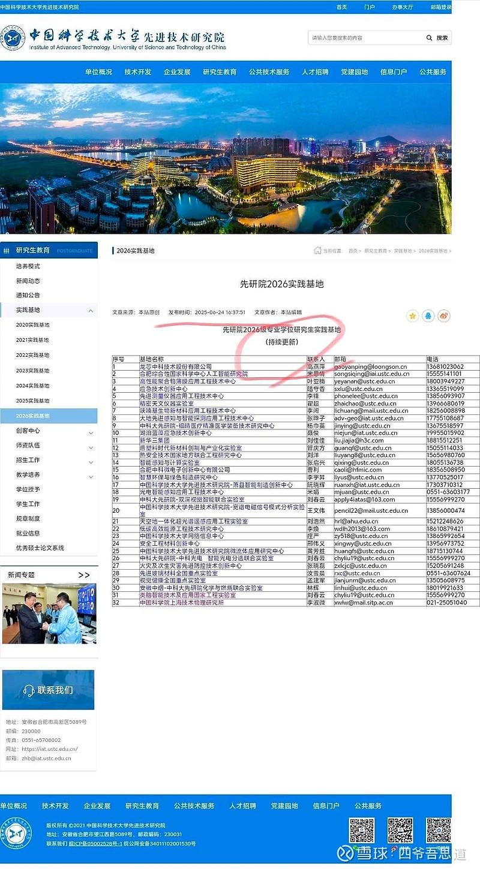Switch to the 公共技术服务 navigation tab
Viewport: 480px width, 869px height.
(269, 72)
